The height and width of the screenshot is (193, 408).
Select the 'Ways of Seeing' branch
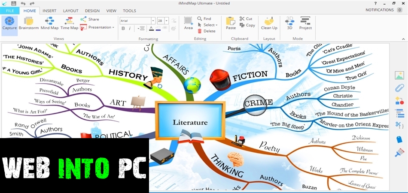[x=50, y=101]
